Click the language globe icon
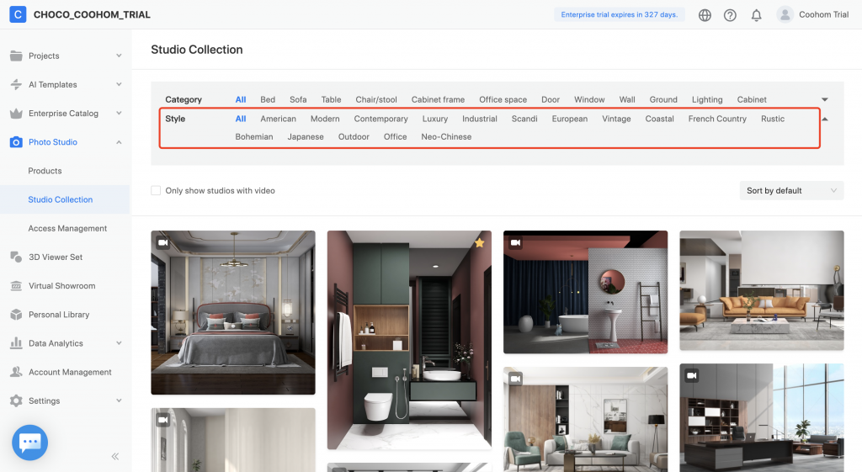 [x=705, y=15]
